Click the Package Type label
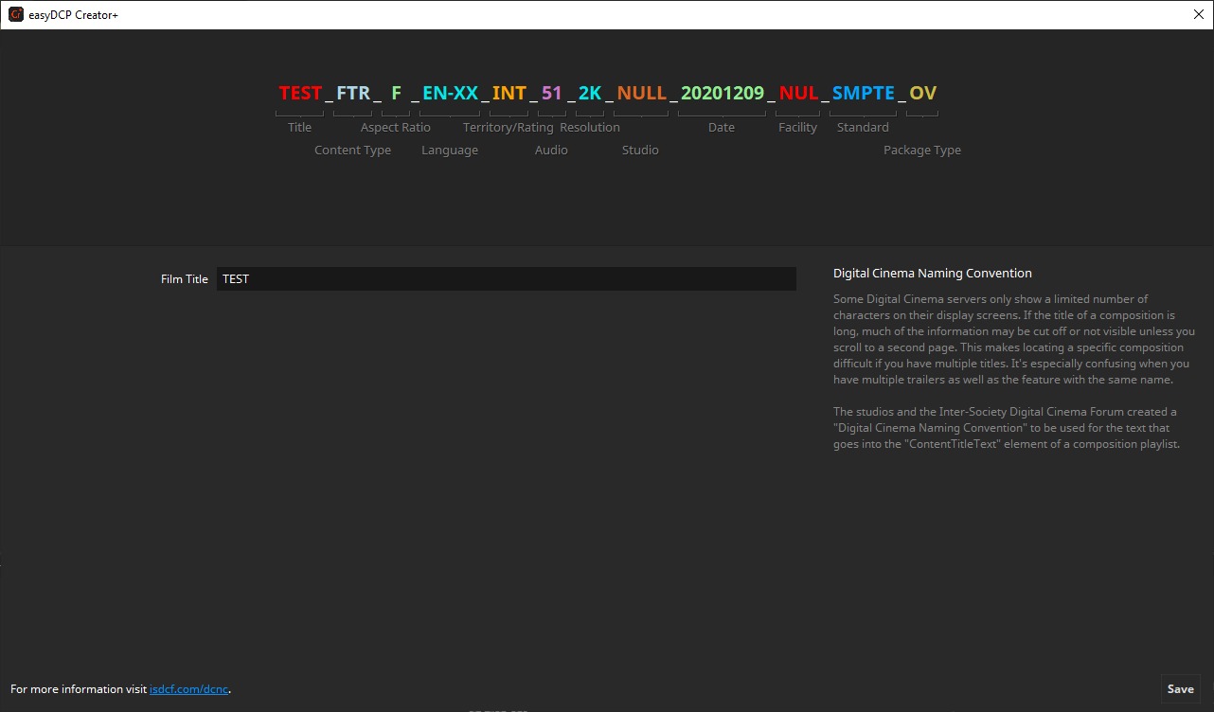 921,150
